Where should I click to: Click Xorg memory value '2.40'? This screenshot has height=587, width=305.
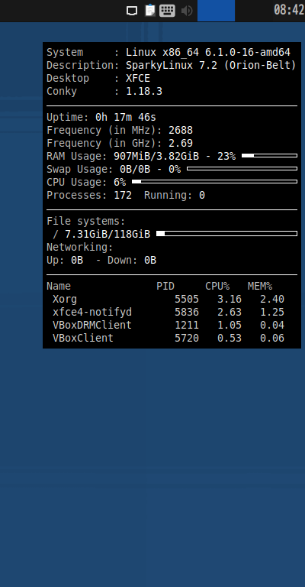[272, 299]
